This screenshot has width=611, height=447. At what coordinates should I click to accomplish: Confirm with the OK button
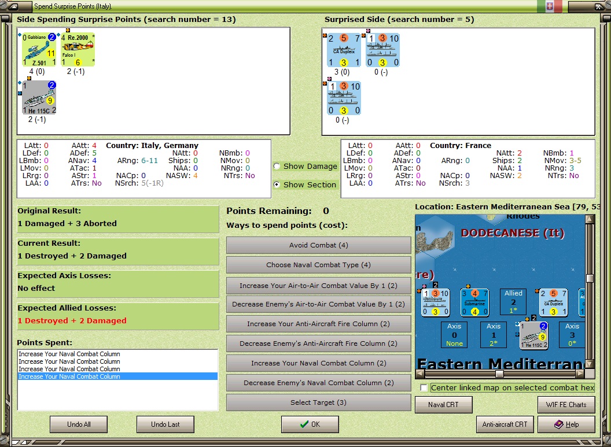[310, 424]
